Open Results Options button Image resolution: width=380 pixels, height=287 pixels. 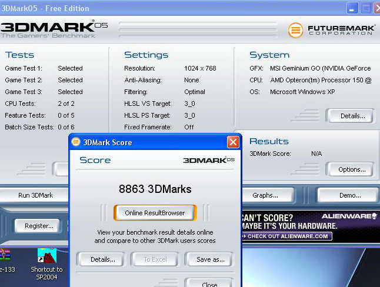(352, 169)
